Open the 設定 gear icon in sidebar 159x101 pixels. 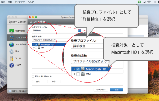pos(12,51)
